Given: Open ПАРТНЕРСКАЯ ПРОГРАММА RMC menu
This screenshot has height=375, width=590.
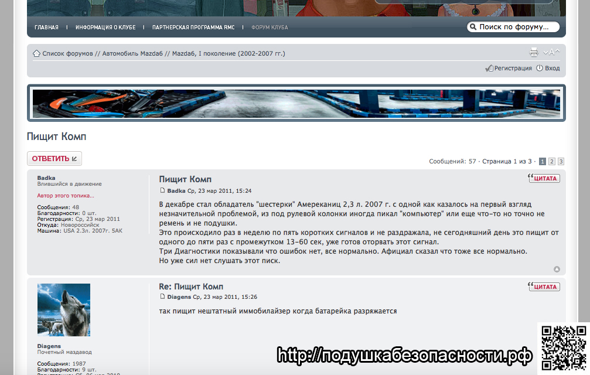Looking at the screenshot, I should (193, 28).
